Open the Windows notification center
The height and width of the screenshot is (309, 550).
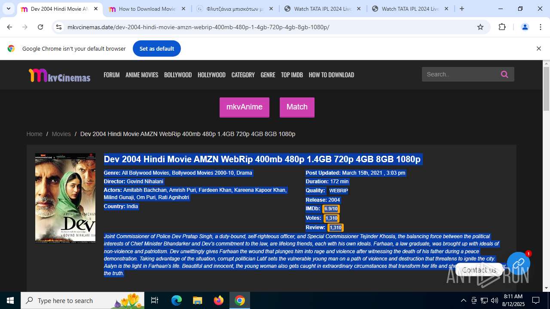pyautogui.click(x=536, y=300)
